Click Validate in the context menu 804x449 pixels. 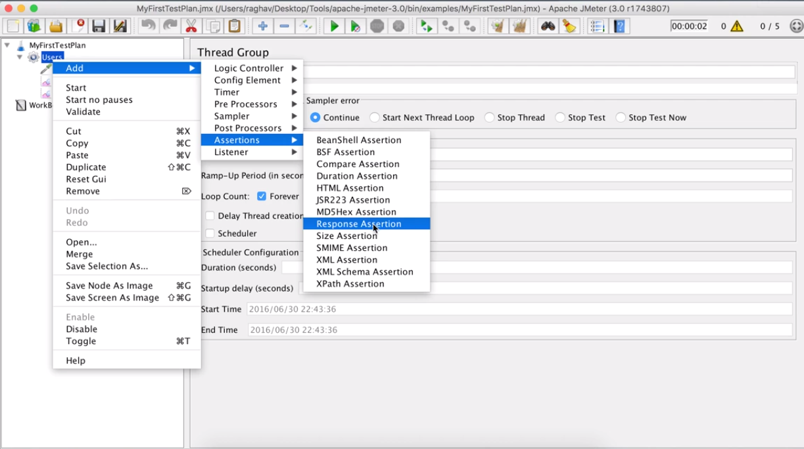pos(127,112)
